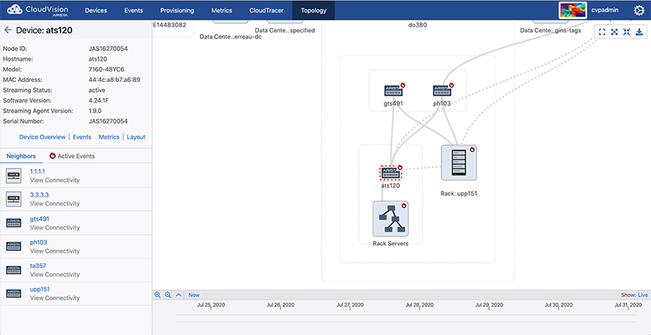Open the Device Overview link
Viewport: 651px width, 335px height.
click(x=42, y=137)
